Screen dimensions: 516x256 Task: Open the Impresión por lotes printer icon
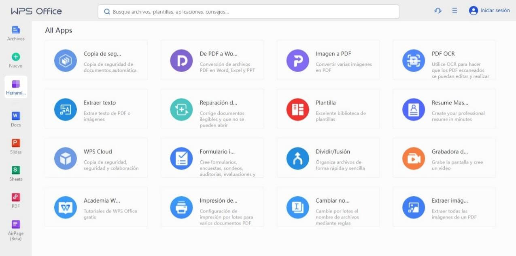click(181, 208)
